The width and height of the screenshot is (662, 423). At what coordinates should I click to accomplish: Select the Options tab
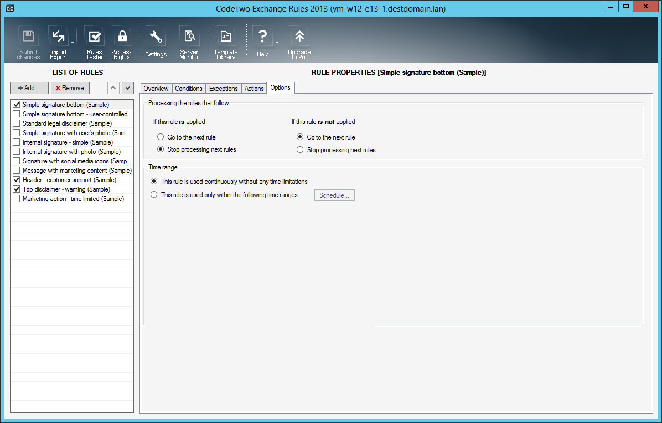pyautogui.click(x=280, y=87)
